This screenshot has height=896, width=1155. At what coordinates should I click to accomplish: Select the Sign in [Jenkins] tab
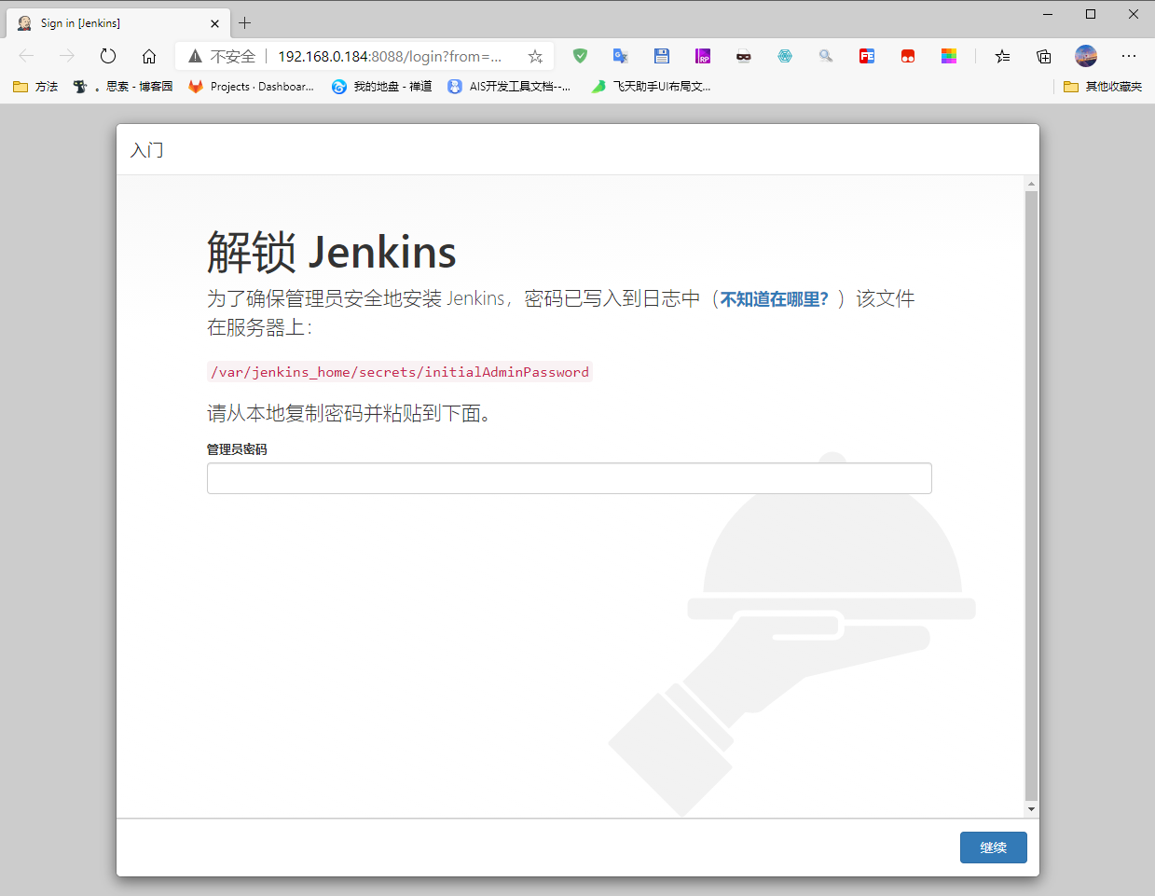(117, 23)
